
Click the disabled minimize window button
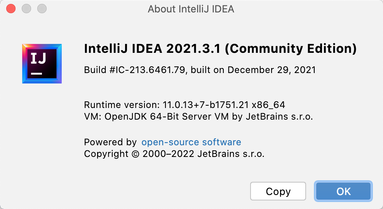tap(26, 9)
